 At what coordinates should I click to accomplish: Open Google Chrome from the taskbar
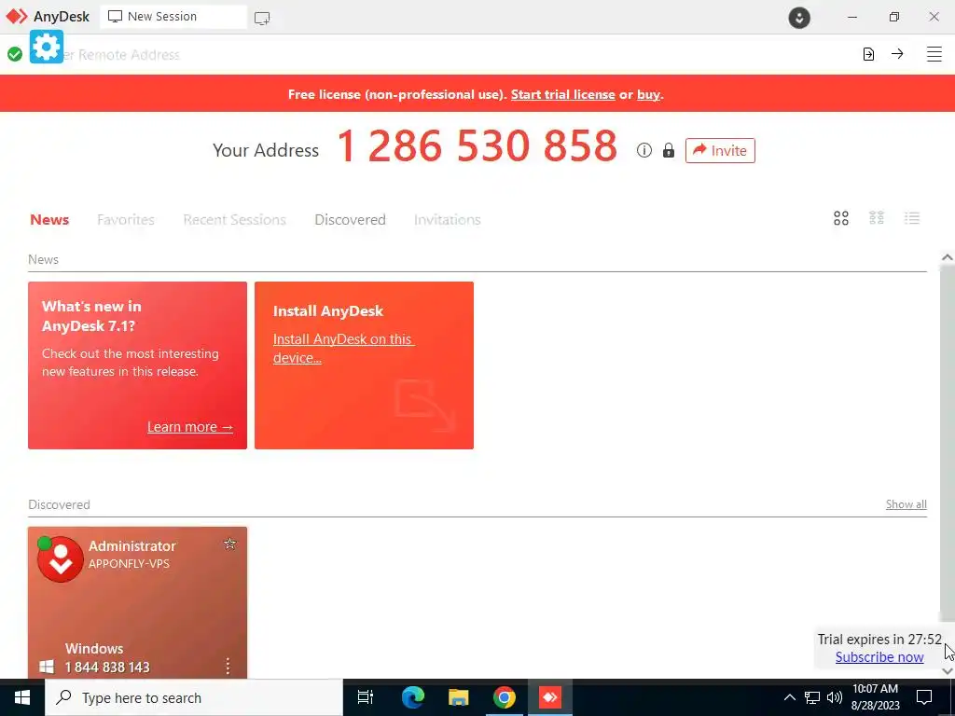click(x=505, y=697)
